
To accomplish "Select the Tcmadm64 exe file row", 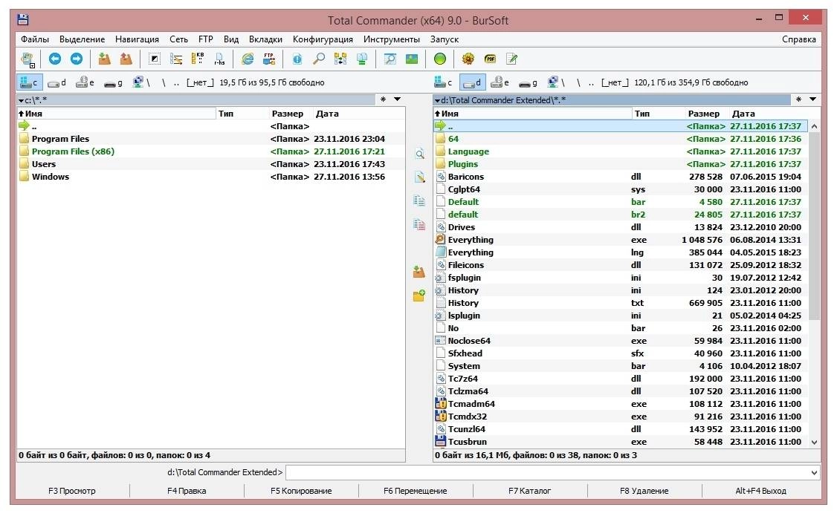I will pyautogui.click(x=621, y=404).
